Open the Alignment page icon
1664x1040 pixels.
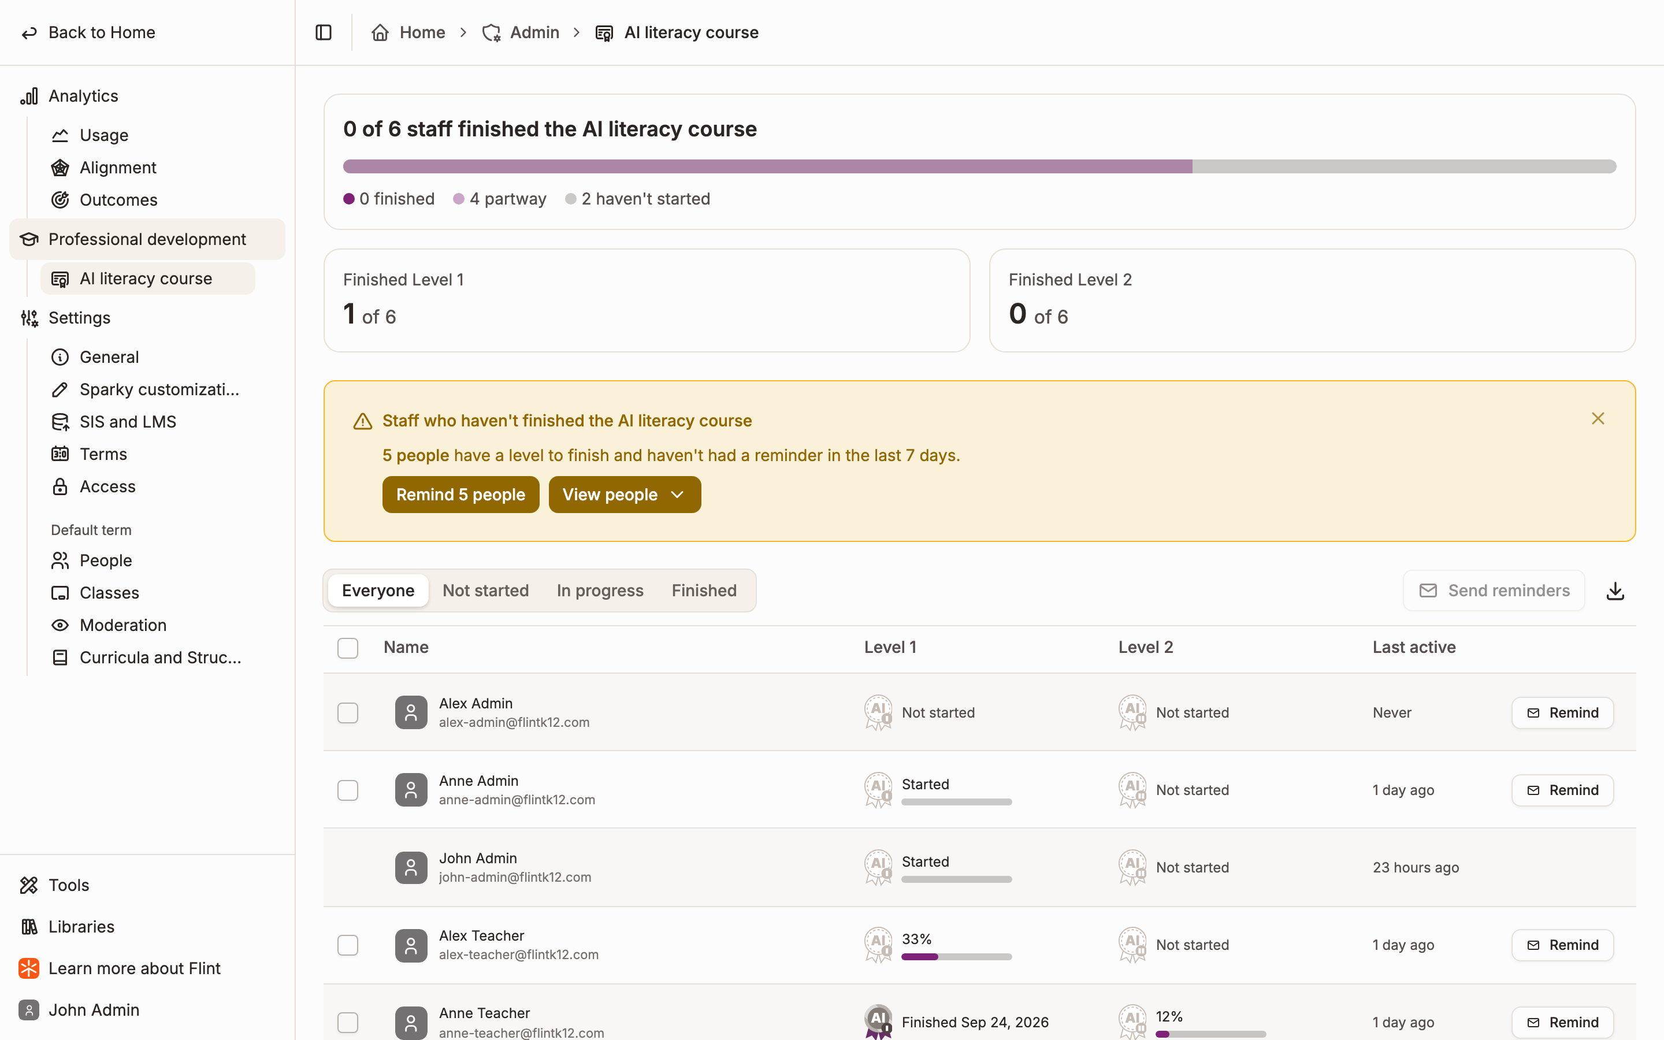click(x=60, y=168)
